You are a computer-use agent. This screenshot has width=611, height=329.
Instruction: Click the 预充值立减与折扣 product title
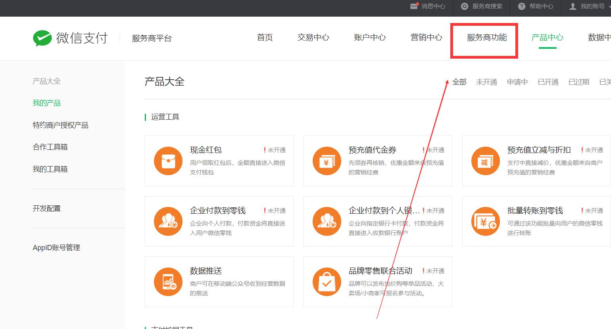click(x=539, y=150)
